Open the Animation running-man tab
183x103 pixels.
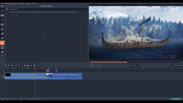click(2, 34)
